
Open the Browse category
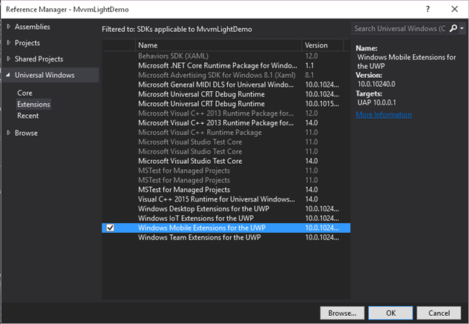click(26, 133)
